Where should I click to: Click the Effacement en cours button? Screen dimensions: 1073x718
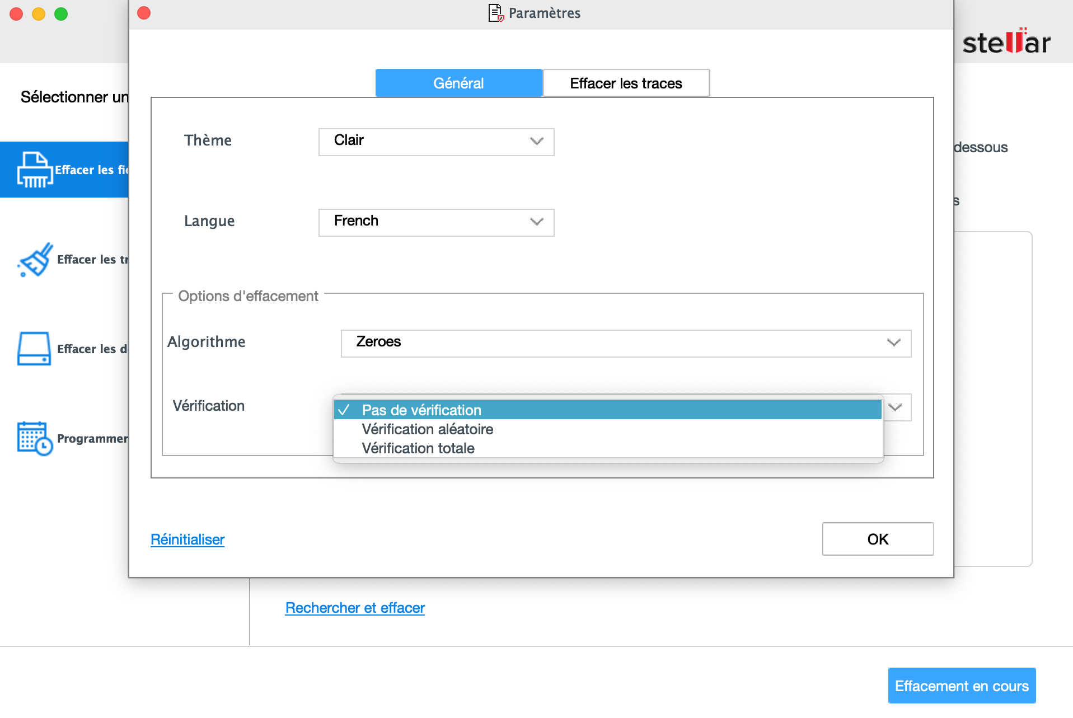click(962, 686)
